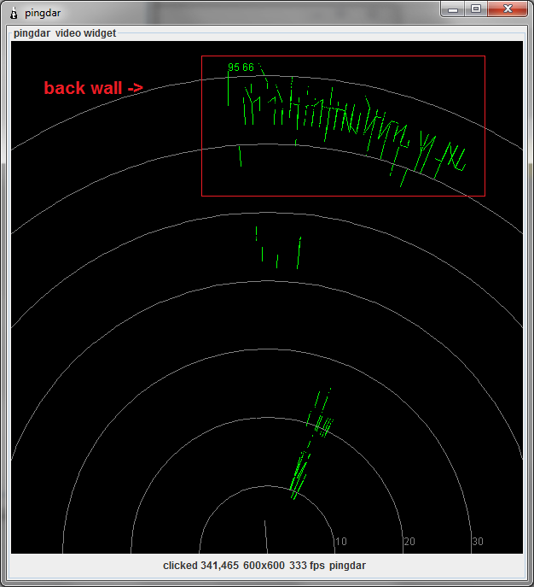The width and height of the screenshot is (534, 587).
Task: Click the '95 66' green reading label
Action: pyautogui.click(x=241, y=68)
